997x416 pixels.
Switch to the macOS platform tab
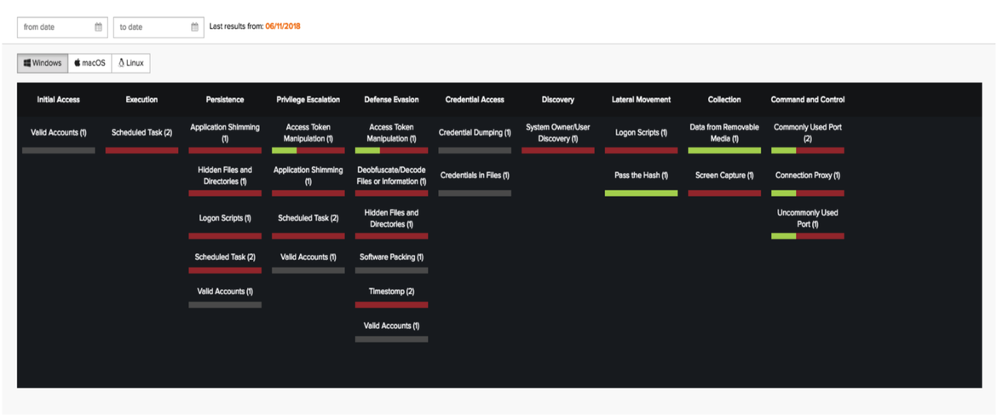89,63
